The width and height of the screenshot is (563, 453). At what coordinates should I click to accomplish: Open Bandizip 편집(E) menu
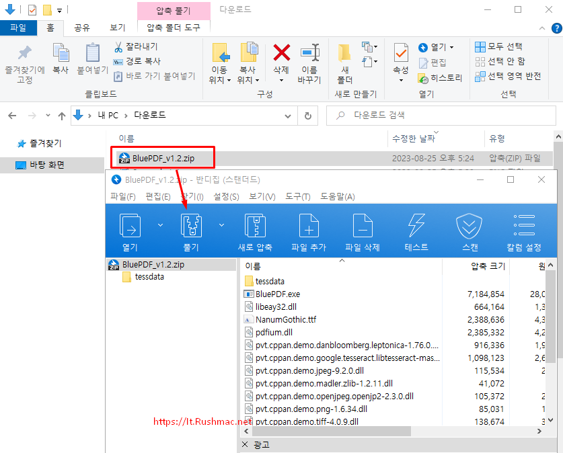pyautogui.click(x=158, y=196)
